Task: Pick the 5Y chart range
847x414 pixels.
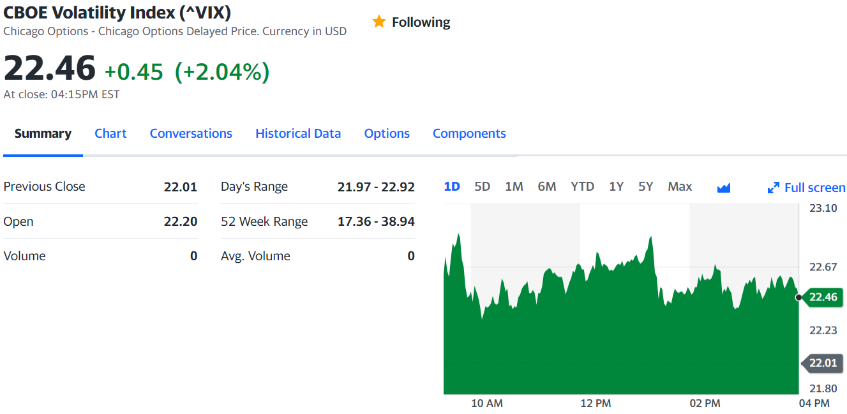Action: point(646,186)
